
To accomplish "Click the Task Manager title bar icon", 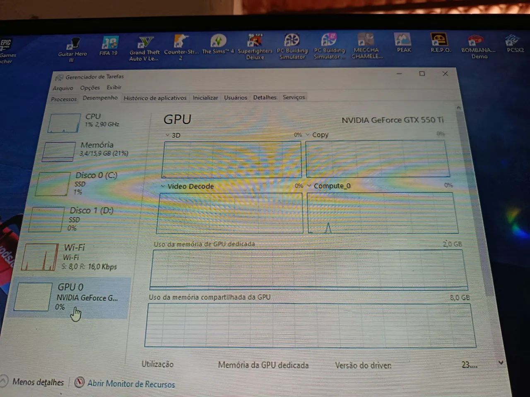I will (59, 77).
